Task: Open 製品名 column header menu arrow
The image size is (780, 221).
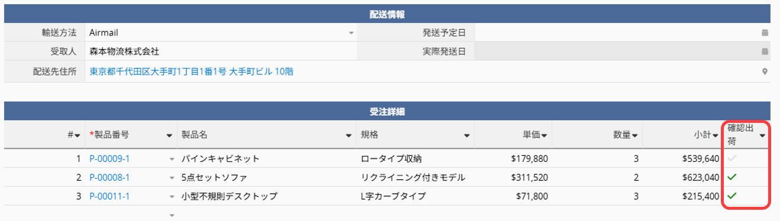Action: click(349, 135)
